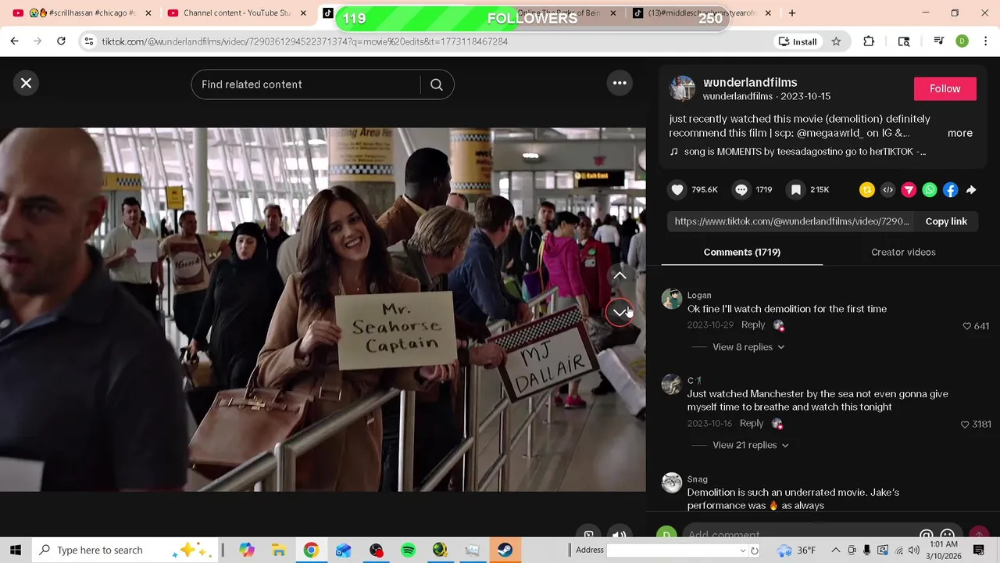Image resolution: width=1000 pixels, height=563 pixels.
Task: Open the Chrome three-dot menu
Action: pyautogui.click(x=984, y=41)
